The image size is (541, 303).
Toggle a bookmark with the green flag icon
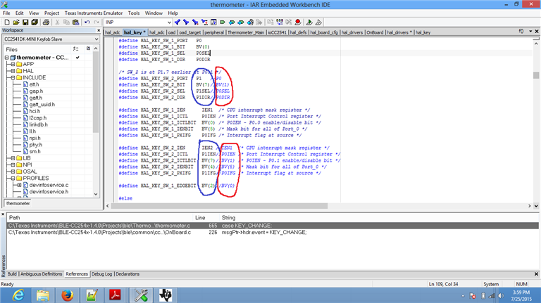point(223,22)
